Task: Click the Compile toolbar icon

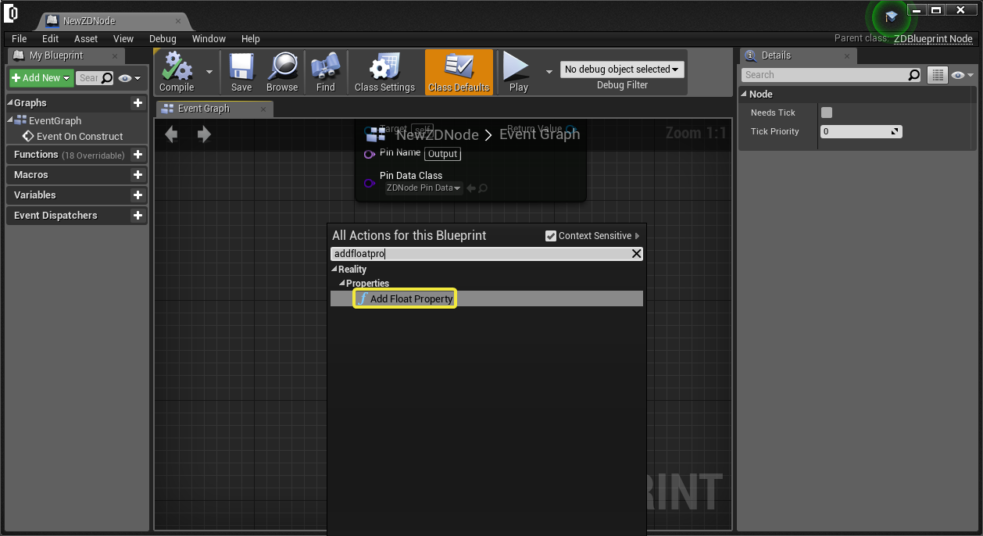Action: pyautogui.click(x=176, y=67)
